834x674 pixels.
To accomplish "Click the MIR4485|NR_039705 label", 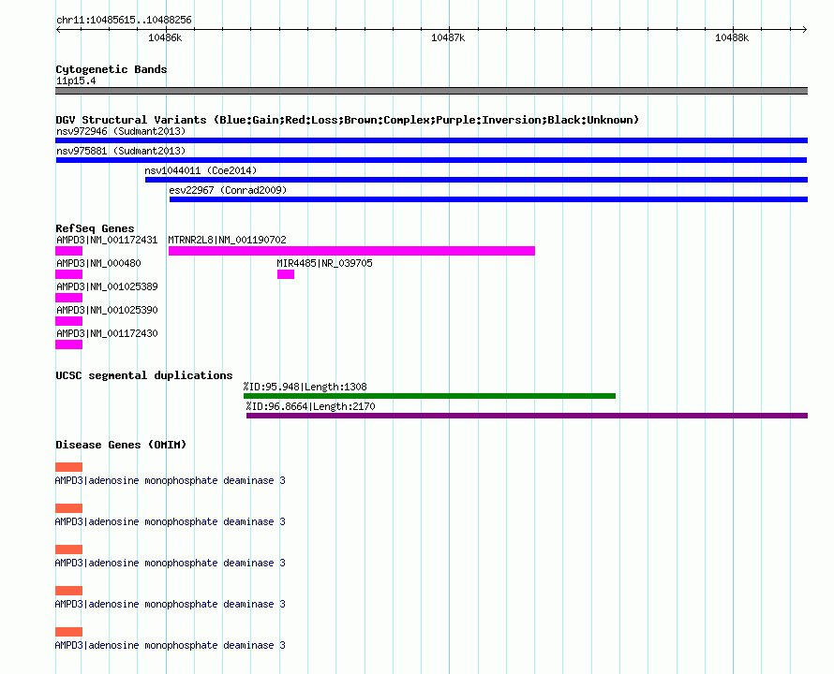I will coord(324,263).
